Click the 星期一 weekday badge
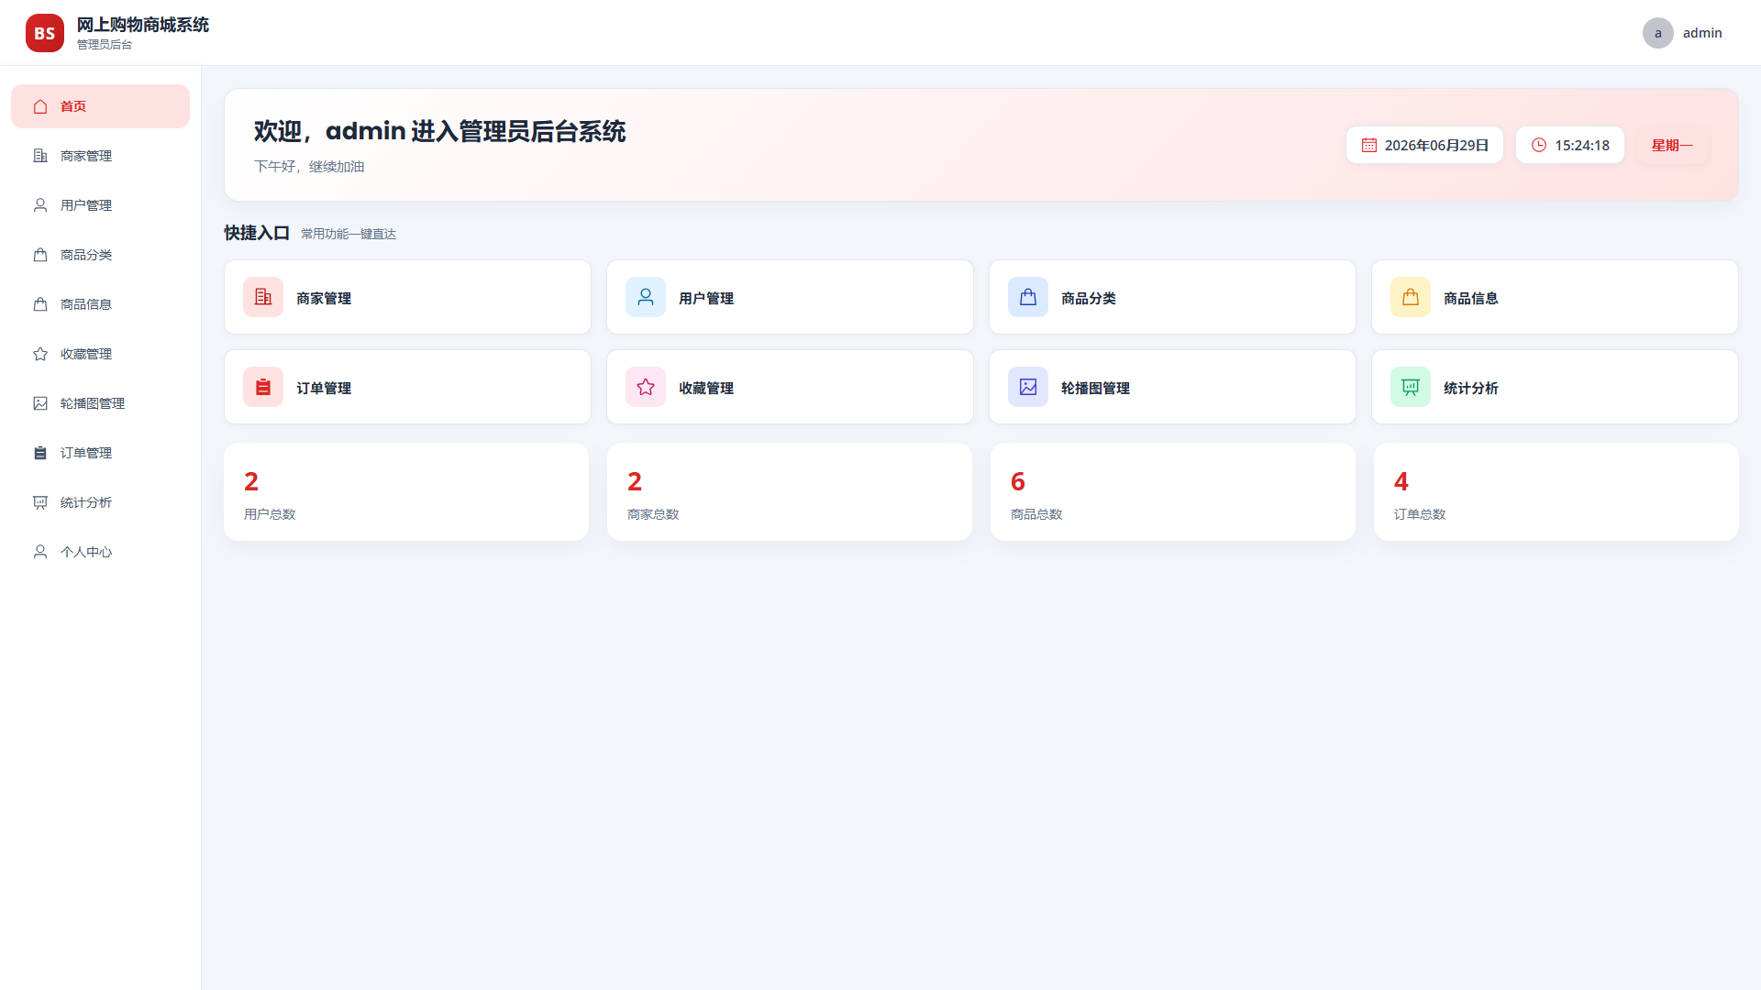 point(1672,145)
